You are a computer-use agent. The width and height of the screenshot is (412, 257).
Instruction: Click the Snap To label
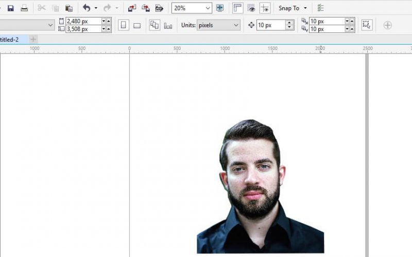289,8
